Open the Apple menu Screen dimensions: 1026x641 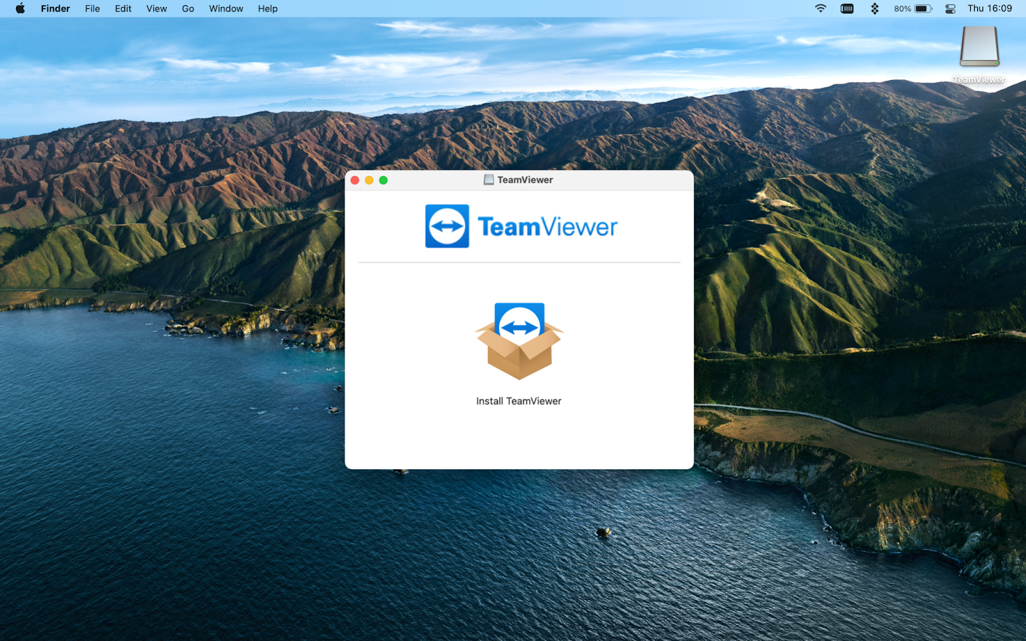[19, 8]
